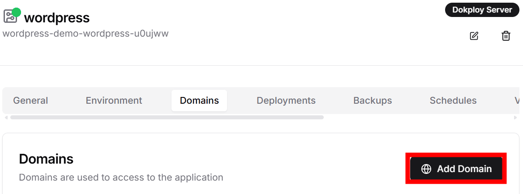Switch to the Schedules tab
The width and height of the screenshot is (523, 194).
[453, 101]
